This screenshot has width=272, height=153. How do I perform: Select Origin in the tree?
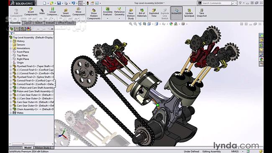20,63
